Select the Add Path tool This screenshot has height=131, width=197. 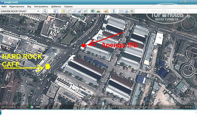point(74,11)
